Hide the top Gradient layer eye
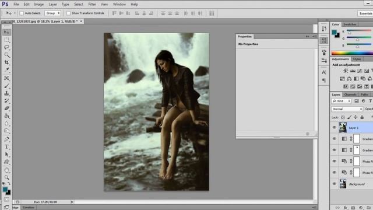The height and width of the screenshot is (210, 373). click(334, 139)
